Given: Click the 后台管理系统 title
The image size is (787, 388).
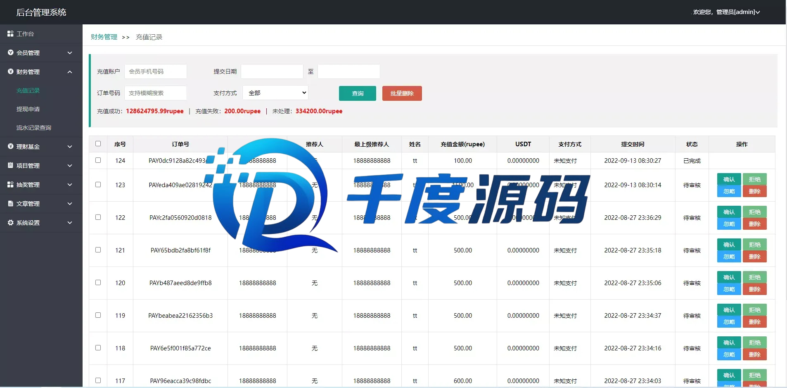Looking at the screenshot, I should pos(41,12).
